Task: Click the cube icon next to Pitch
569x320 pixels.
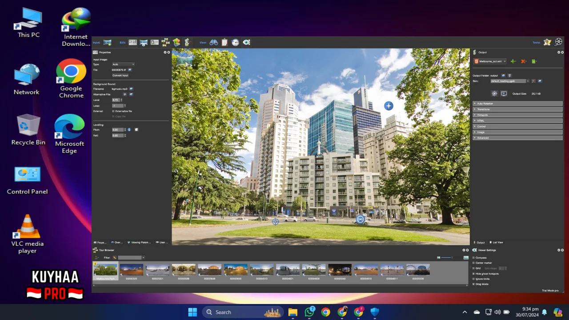Action: pos(136,130)
